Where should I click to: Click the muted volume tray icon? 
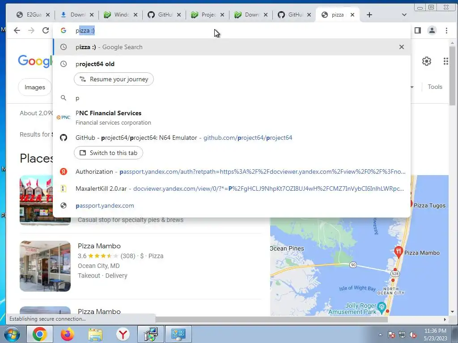(x=413, y=335)
